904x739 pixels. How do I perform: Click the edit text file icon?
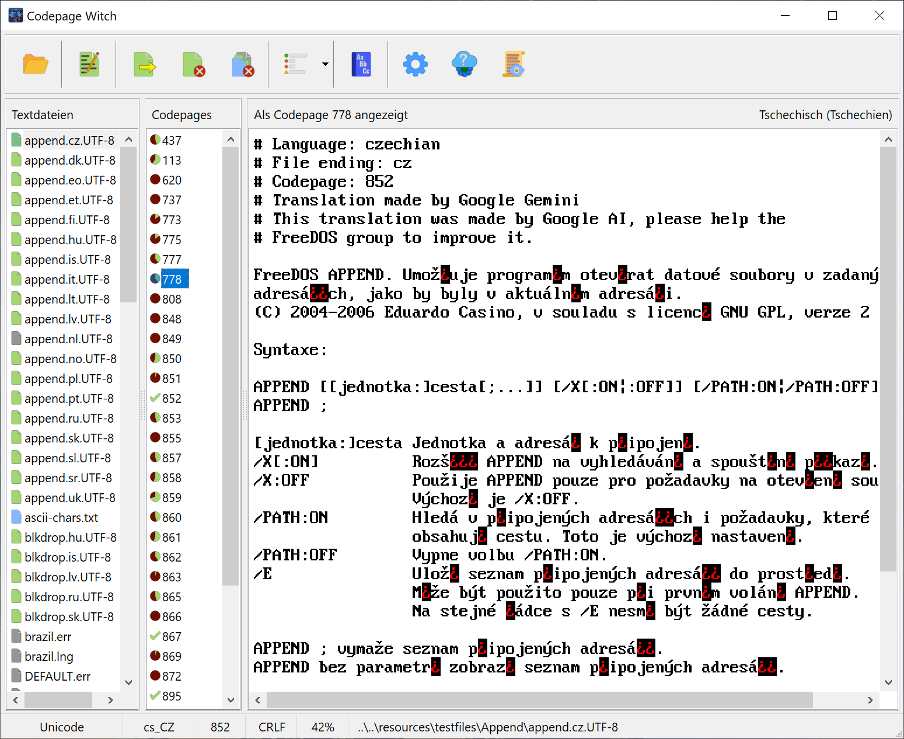[x=89, y=64]
